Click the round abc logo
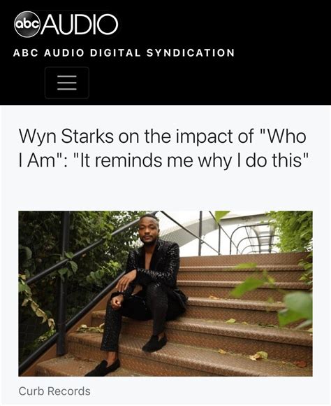This screenshot has height=406, width=331. tap(27, 24)
